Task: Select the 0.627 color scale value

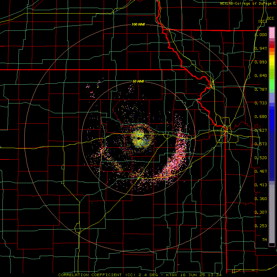Action: point(261,130)
